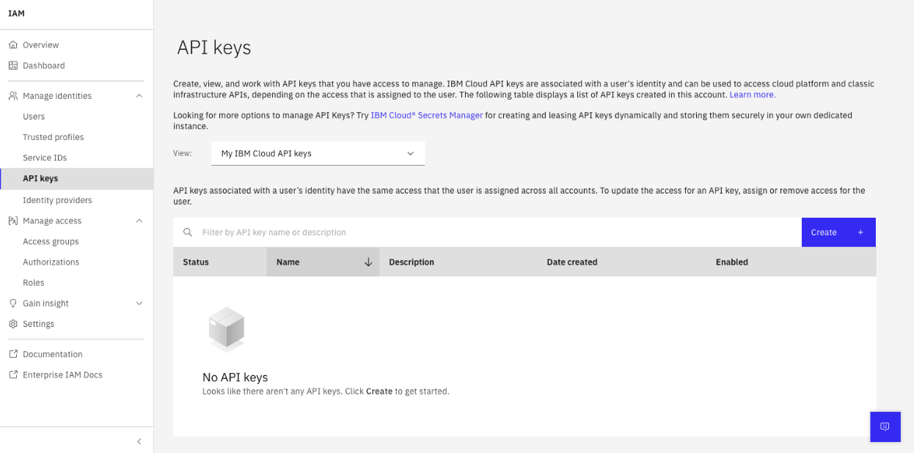
Task: Collapse the Gain insight section
Action: pos(139,303)
